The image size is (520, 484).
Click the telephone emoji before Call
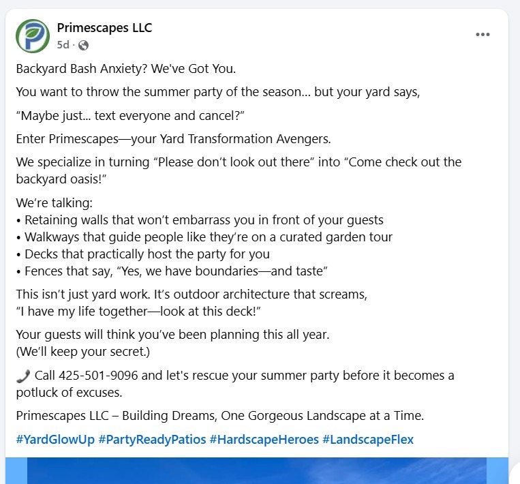point(23,376)
